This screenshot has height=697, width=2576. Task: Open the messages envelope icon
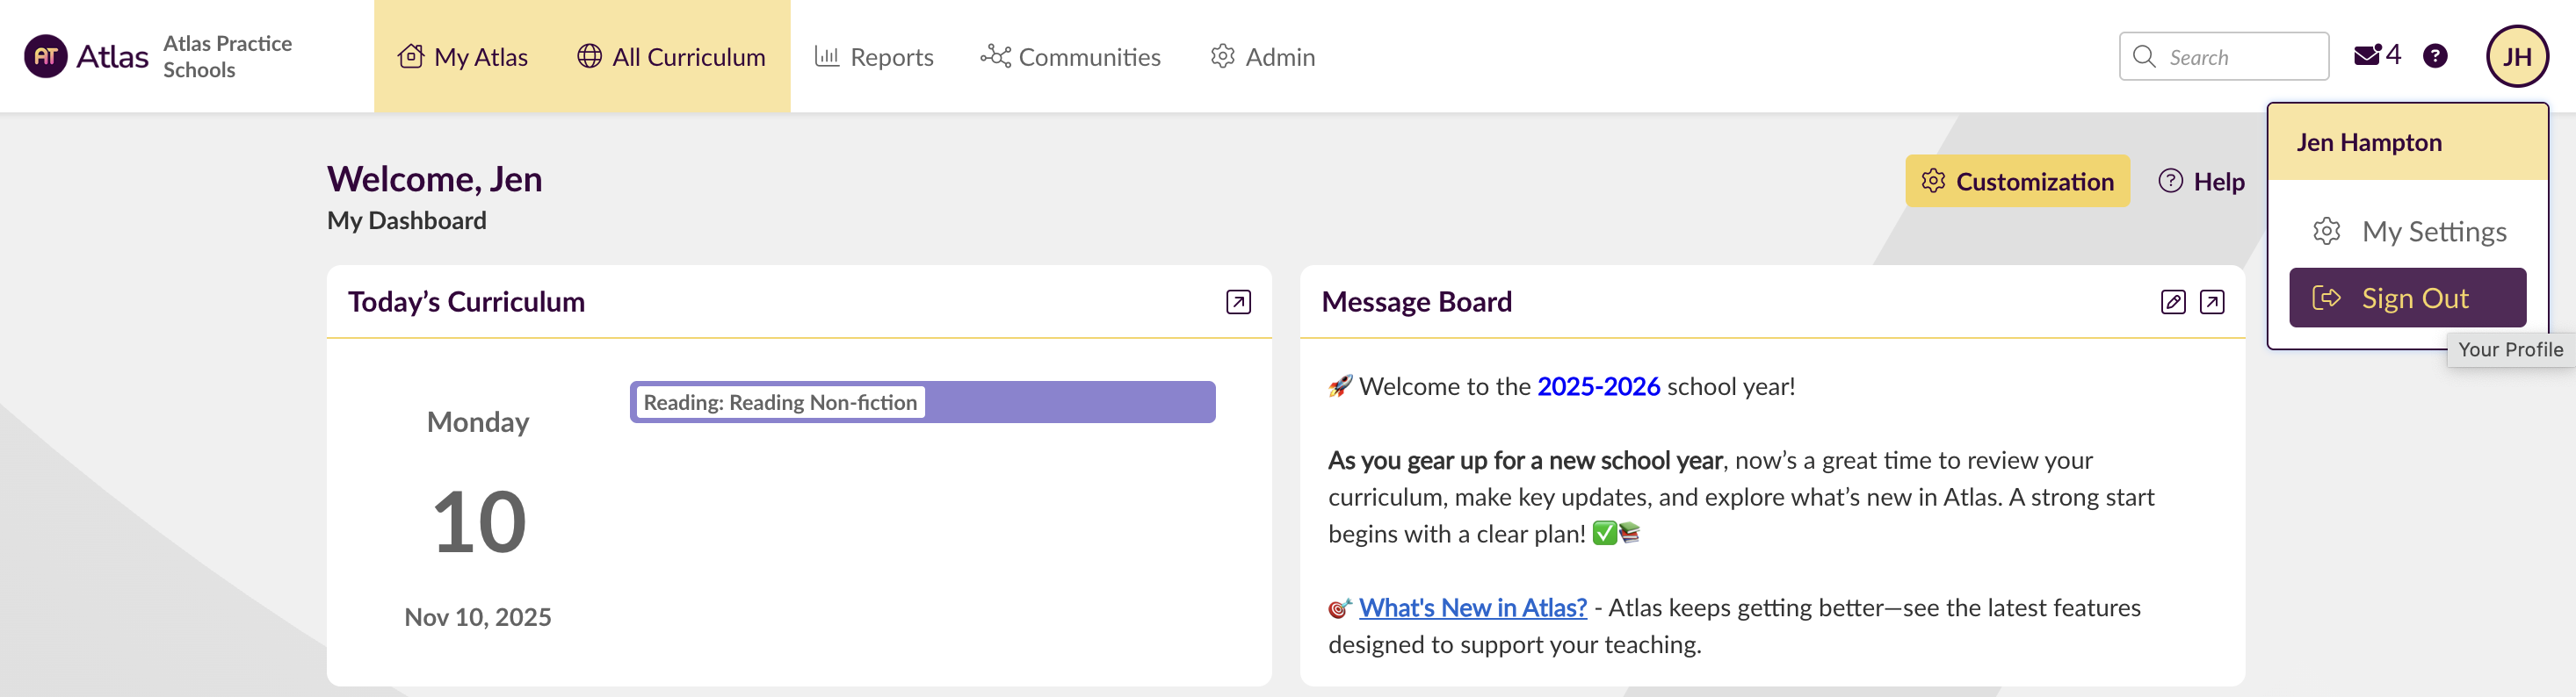pos(2366,56)
